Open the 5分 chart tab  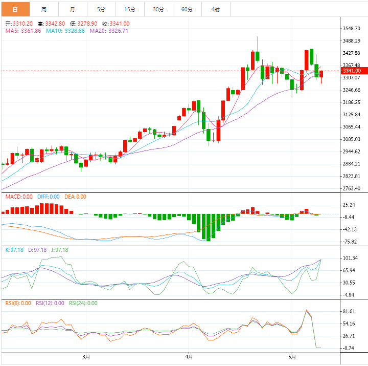[x=101, y=9]
